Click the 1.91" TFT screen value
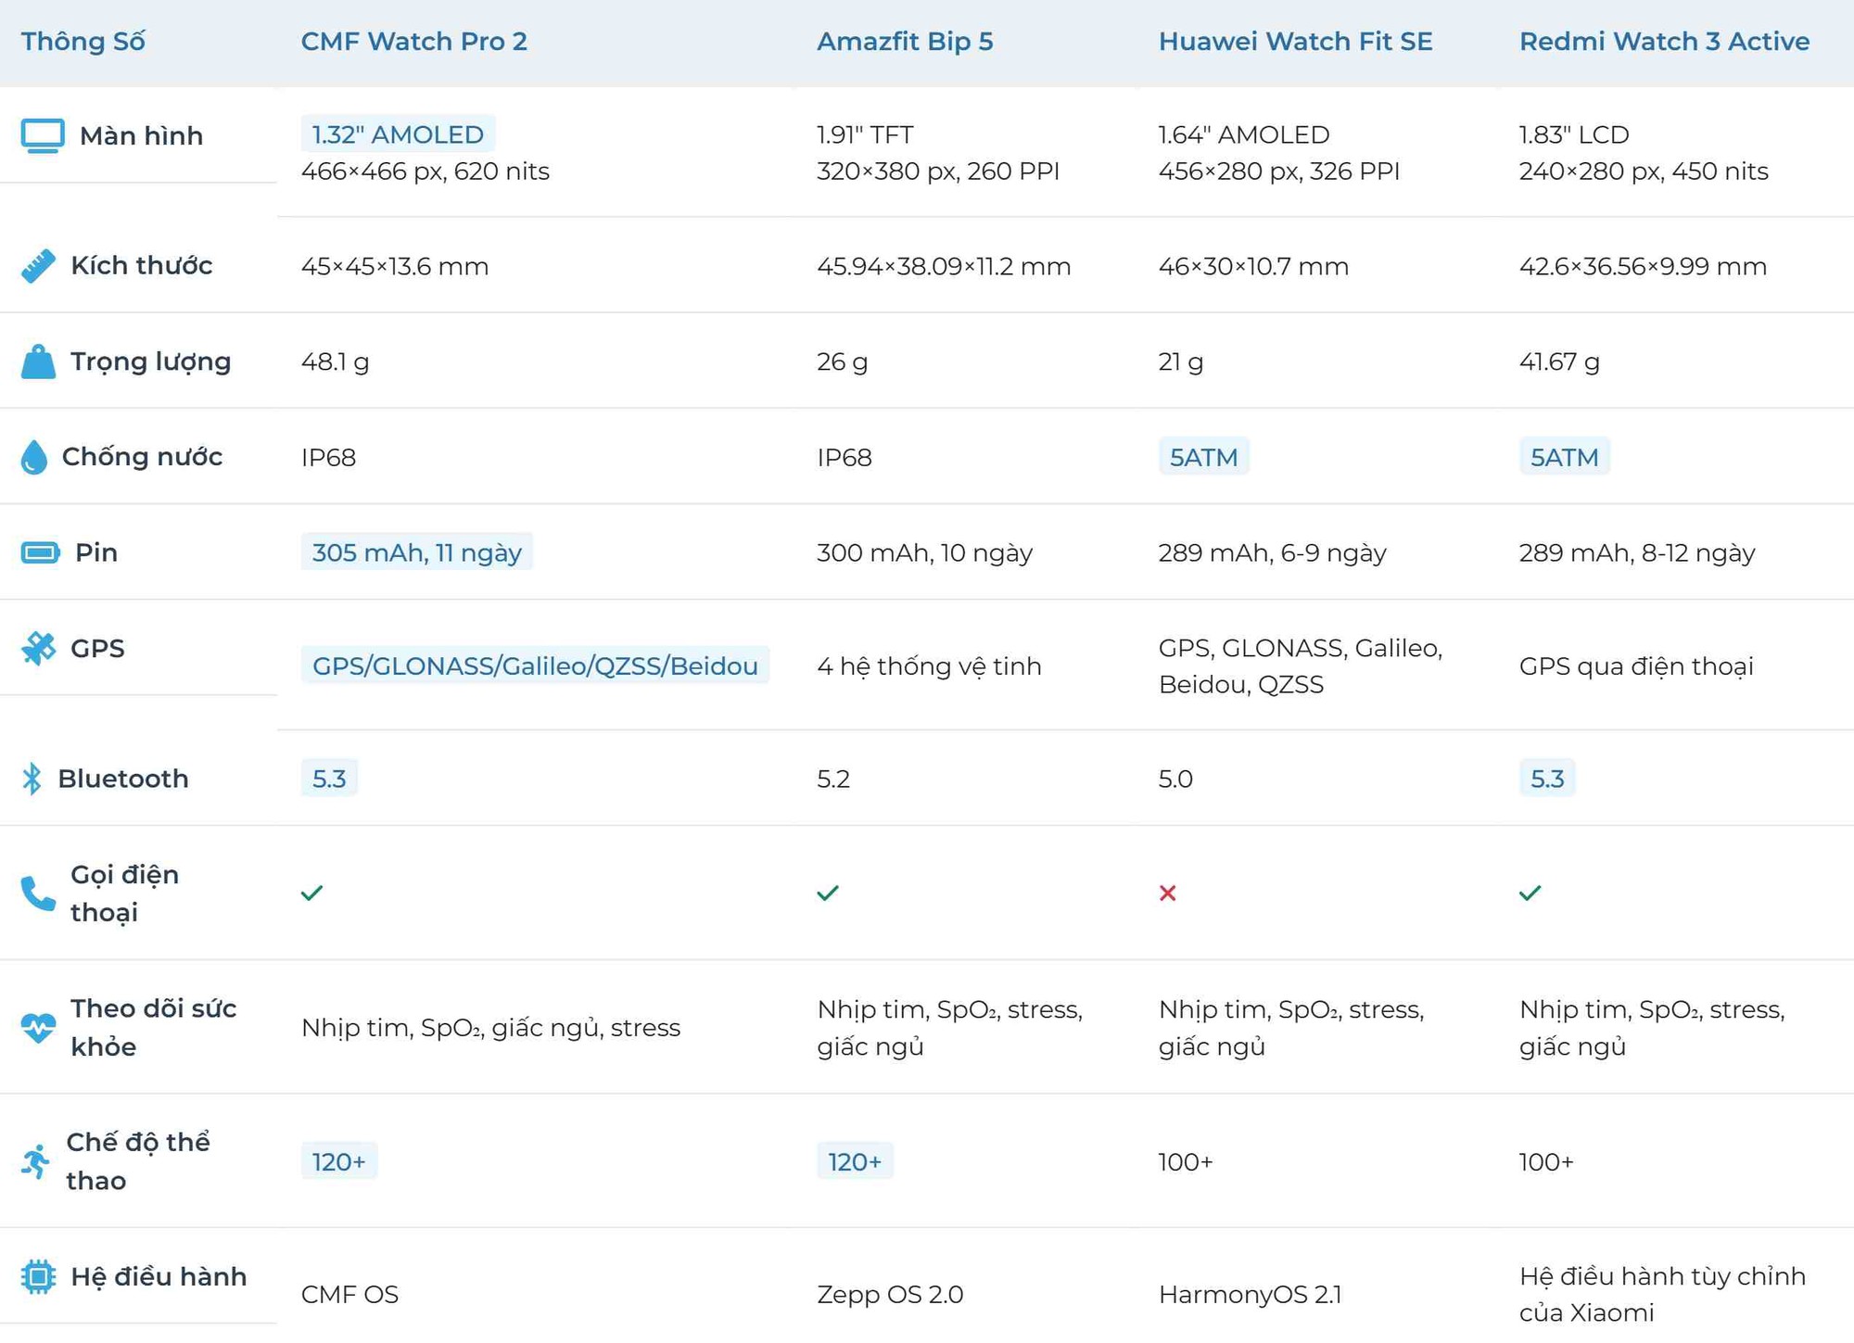Image resolution: width=1854 pixels, height=1343 pixels. pyautogui.click(x=865, y=134)
